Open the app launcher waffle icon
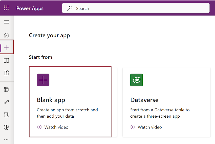This screenshot has width=215, height=144. pyautogui.click(x=6, y=8)
